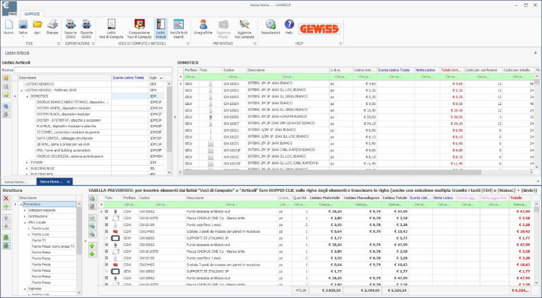
Task: Click the Nuovo document icon
Action: (9, 25)
